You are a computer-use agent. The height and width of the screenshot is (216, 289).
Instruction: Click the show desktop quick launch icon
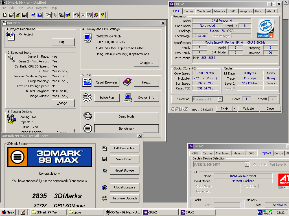point(23,212)
